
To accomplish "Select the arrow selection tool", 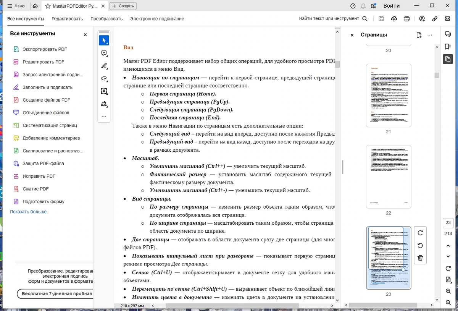I will (104, 40).
